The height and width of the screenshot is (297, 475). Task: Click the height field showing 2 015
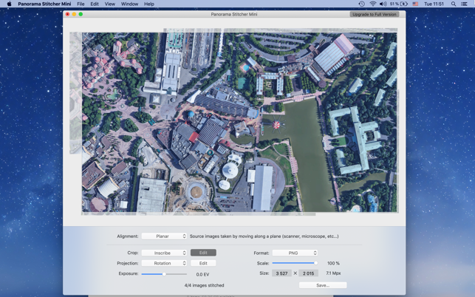point(308,273)
